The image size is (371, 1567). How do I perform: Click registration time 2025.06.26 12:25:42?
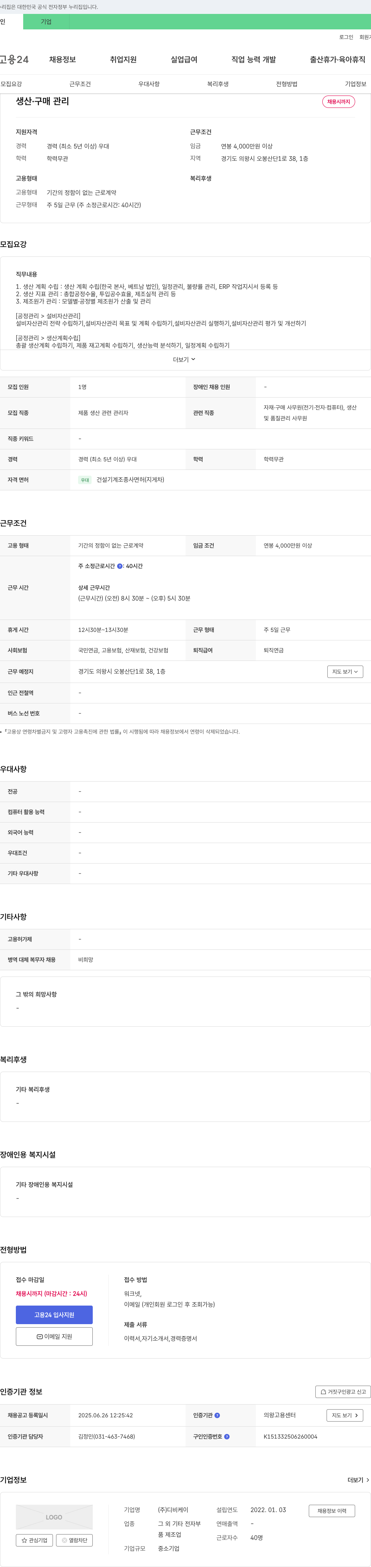point(105,1415)
